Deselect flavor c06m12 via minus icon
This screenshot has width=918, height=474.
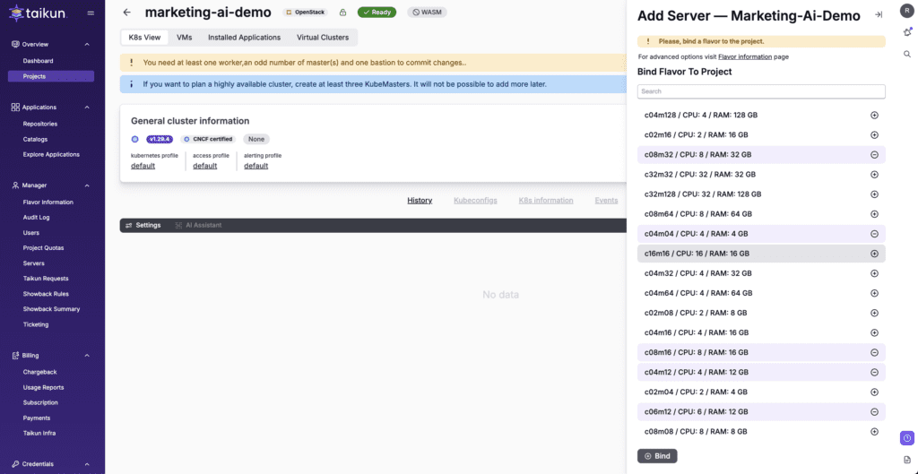[874, 411]
